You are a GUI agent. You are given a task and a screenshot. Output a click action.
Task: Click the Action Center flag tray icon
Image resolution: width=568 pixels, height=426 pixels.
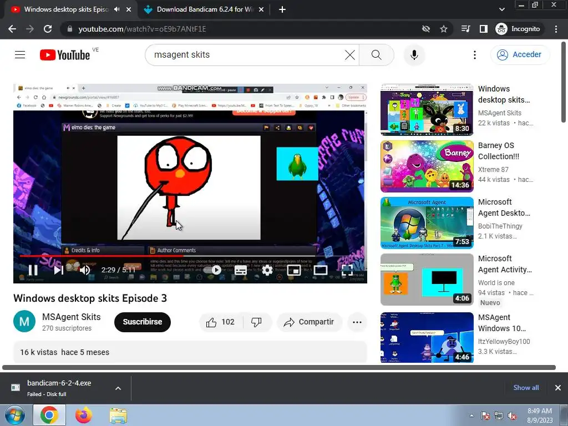click(485, 416)
